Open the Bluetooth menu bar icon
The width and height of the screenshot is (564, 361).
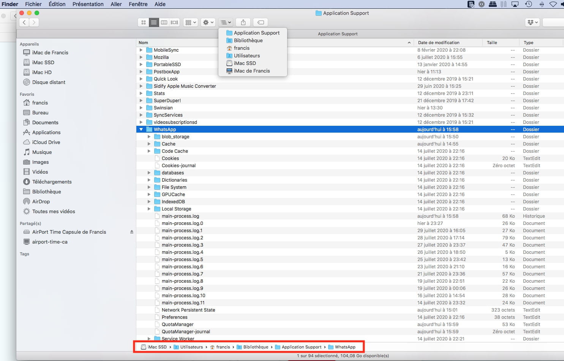pyautogui.click(x=542, y=4)
